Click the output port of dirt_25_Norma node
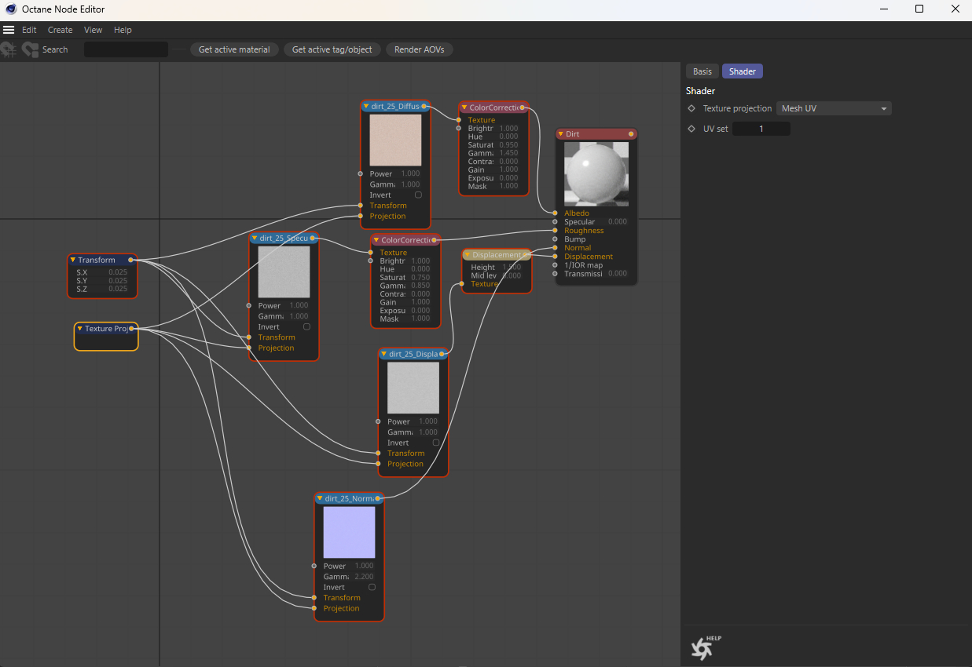 (378, 498)
